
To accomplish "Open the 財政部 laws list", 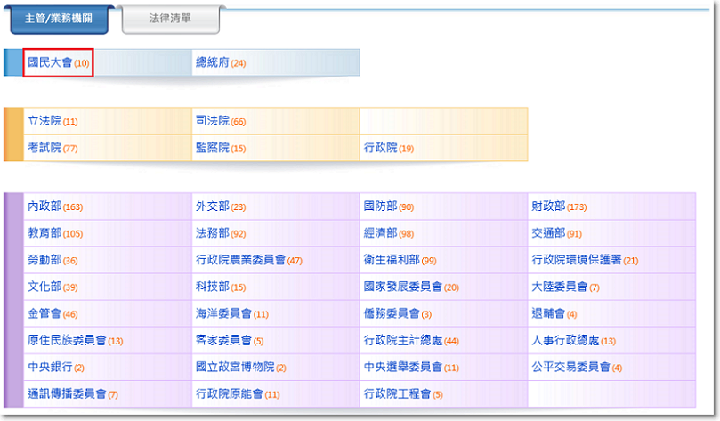I will [x=548, y=206].
